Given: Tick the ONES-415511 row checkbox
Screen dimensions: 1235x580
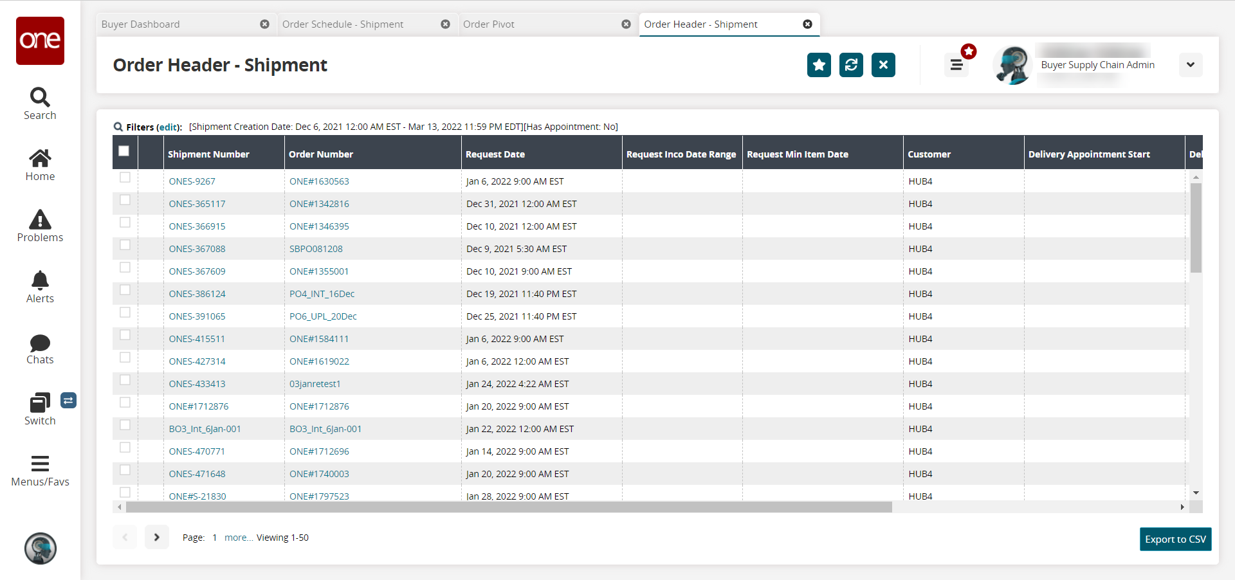Looking at the screenshot, I should [x=125, y=335].
